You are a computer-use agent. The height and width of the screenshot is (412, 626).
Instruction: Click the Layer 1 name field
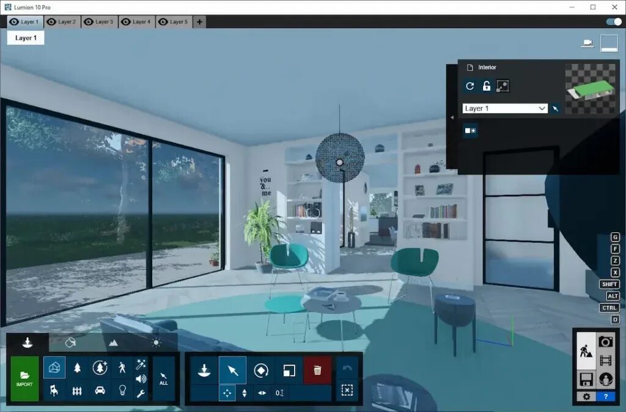point(26,38)
